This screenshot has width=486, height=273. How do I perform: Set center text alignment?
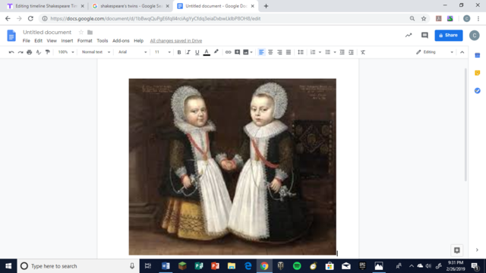click(x=270, y=52)
